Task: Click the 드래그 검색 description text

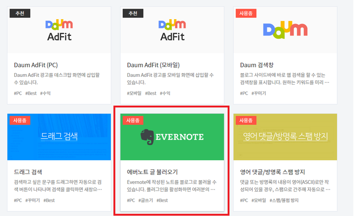Action: pyautogui.click(x=58, y=185)
